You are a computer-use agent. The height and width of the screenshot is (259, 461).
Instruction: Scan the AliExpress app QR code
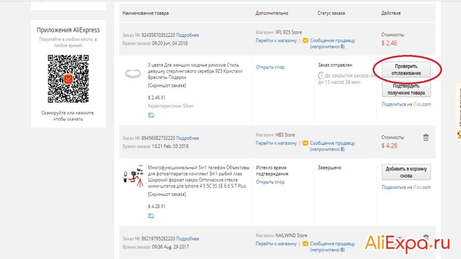point(68,79)
